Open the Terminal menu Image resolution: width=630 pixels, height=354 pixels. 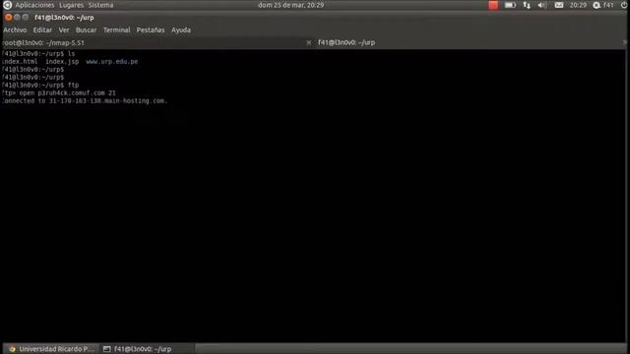point(116,30)
